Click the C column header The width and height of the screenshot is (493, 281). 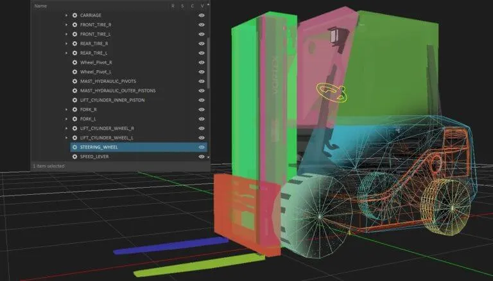pos(192,6)
